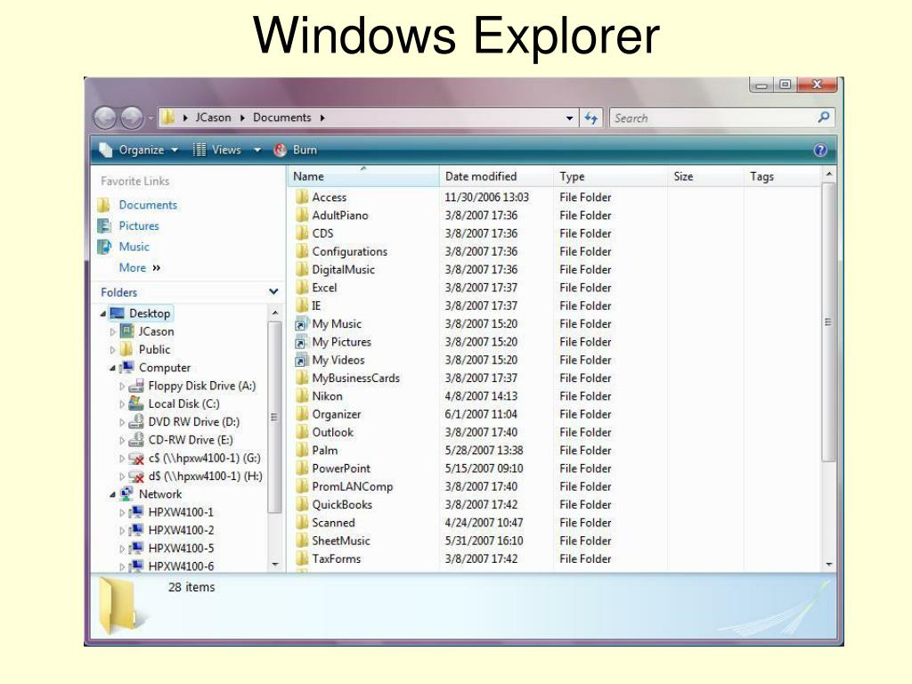Click the Back navigation arrow button
The height and width of the screenshot is (684, 912).
pyautogui.click(x=105, y=118)
